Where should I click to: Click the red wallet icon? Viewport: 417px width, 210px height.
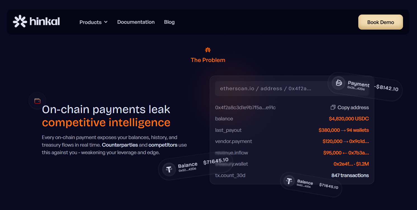(x=37, y=101)
